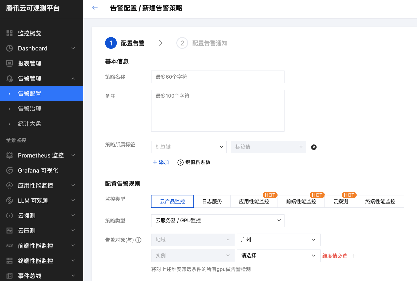Click the plus icon after 维度值必选

pyautogui.click(x=354, y=256)
